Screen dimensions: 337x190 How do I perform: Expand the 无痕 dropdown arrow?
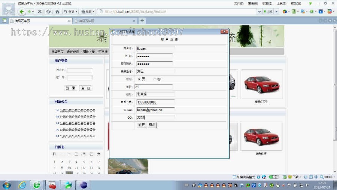94,12
